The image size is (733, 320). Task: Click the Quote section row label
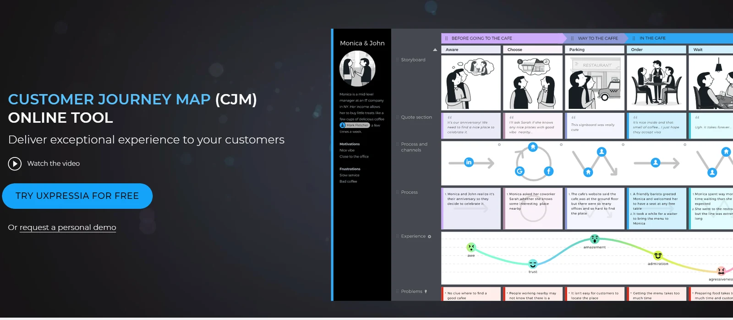pyautogui.click(x=416, y=117)
